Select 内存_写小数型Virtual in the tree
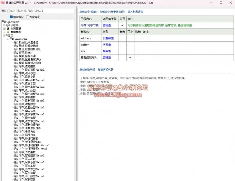Screen dimensions: 235x181 tap(32, 176)
